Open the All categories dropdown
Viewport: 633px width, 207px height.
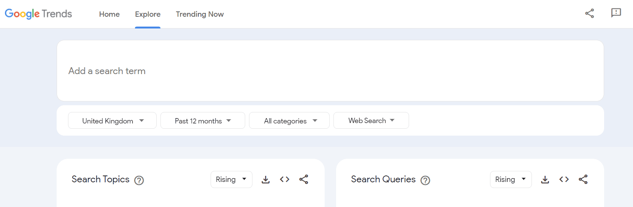pyautogui.click(x=289, y=120)
